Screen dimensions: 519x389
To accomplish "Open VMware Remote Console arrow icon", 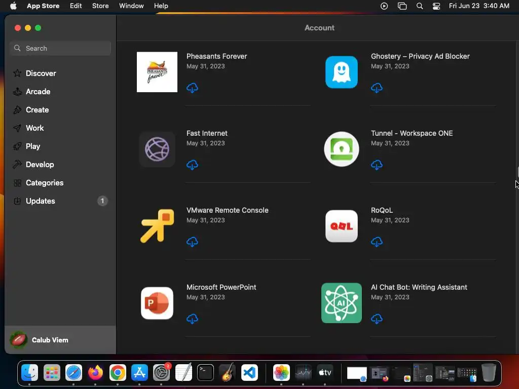I will pos(157,226).
